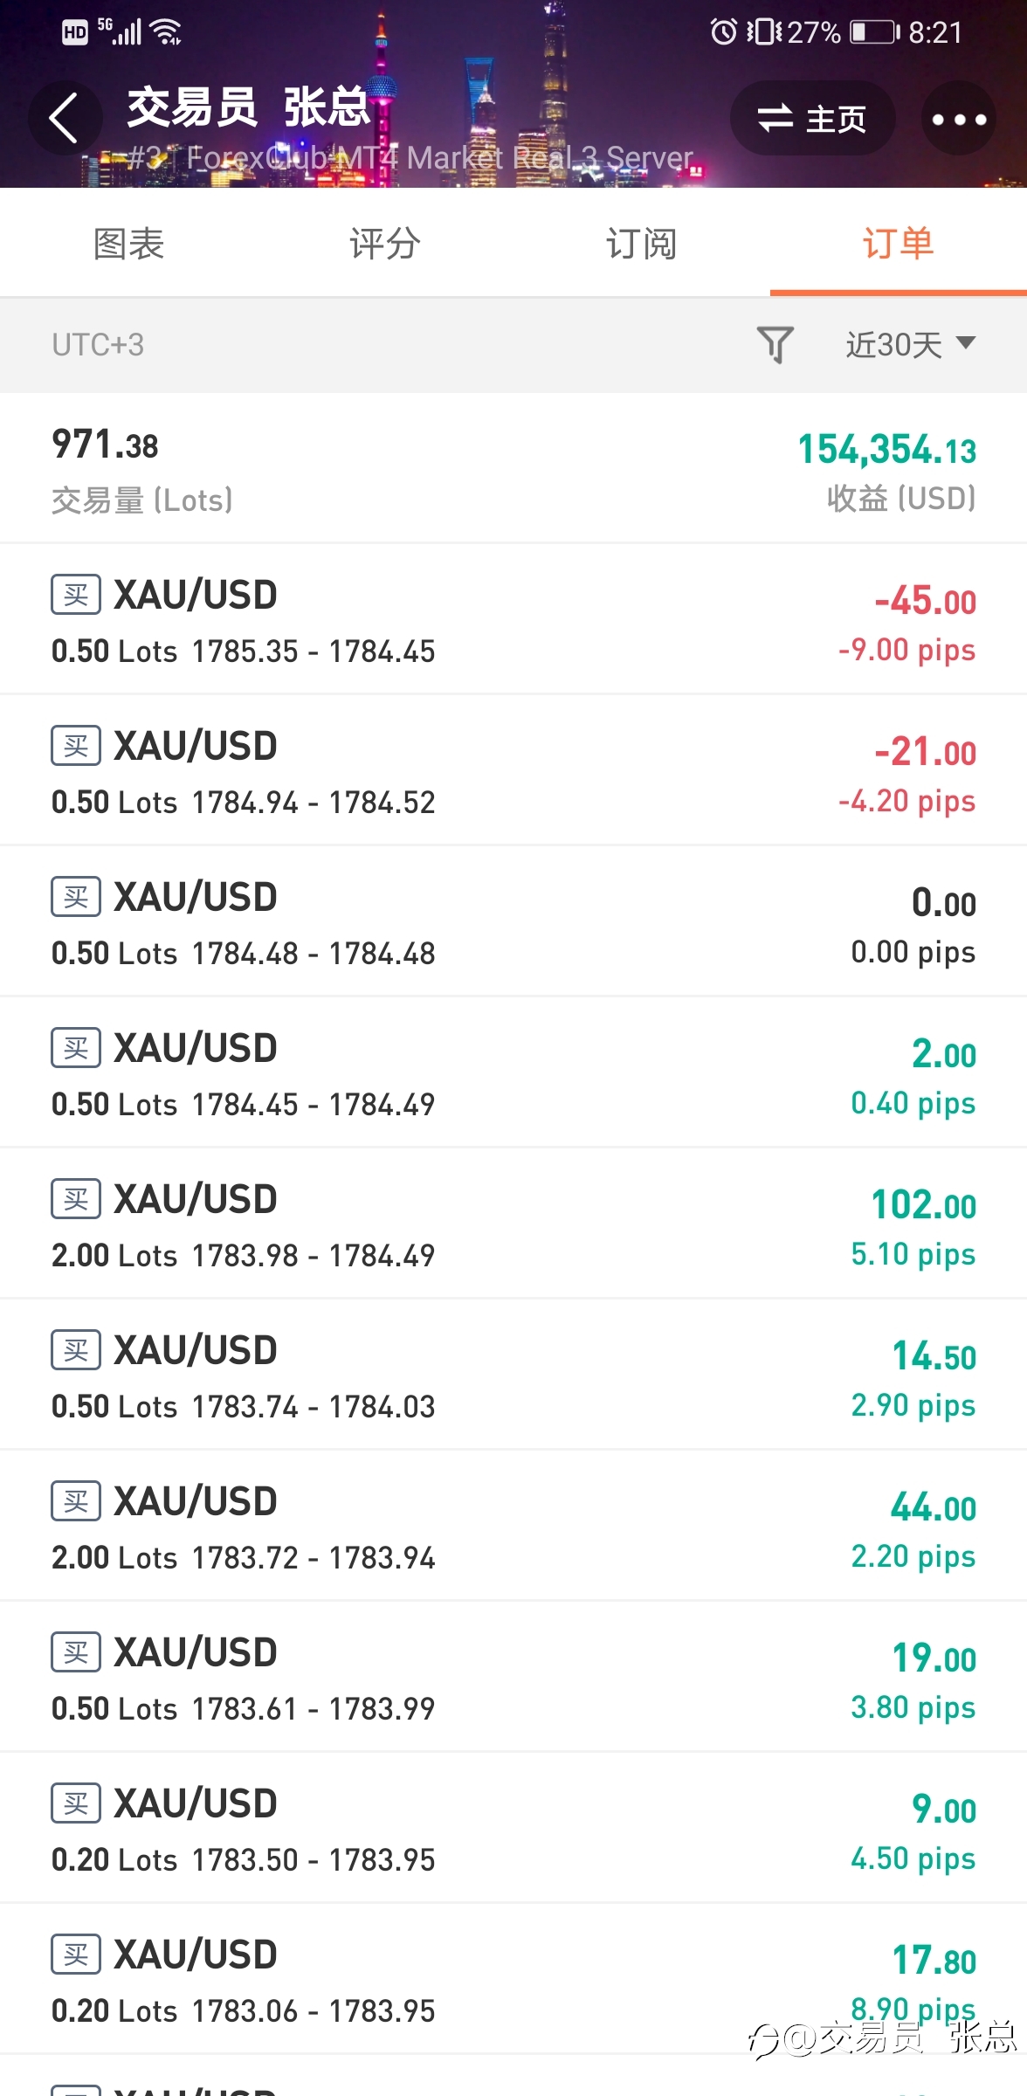Tap the alarm clock status icon
The image size is (1027, 2096).
723,32
